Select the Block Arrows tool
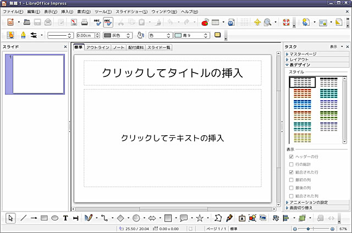Screen dimensions: 352x233 [x=152, y=218]
